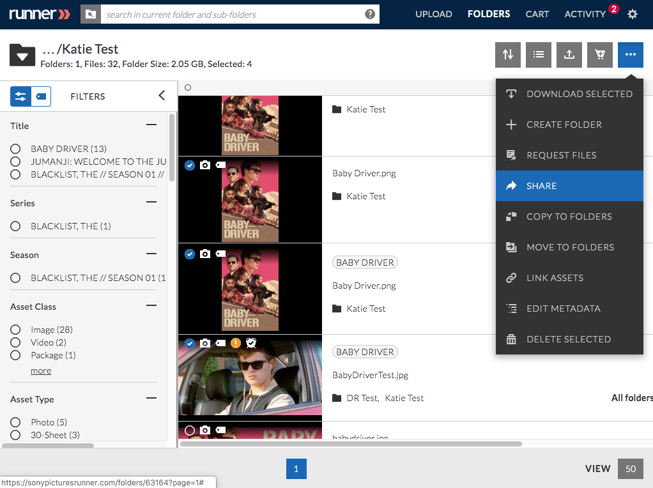Select Image (28) asset class filter
The image size is (653, 488).
(15, 330)
